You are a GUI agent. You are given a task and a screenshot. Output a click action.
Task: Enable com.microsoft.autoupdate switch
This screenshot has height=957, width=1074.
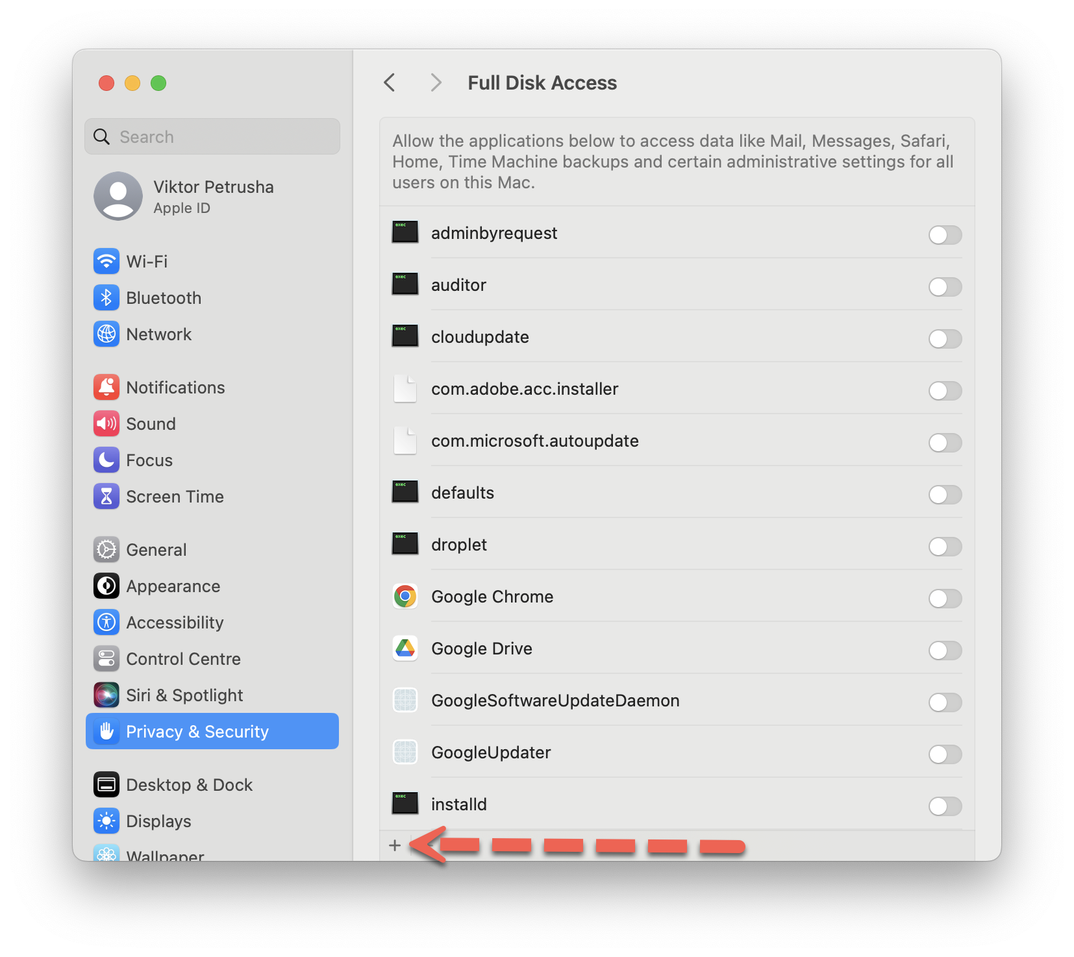point(945,443)
